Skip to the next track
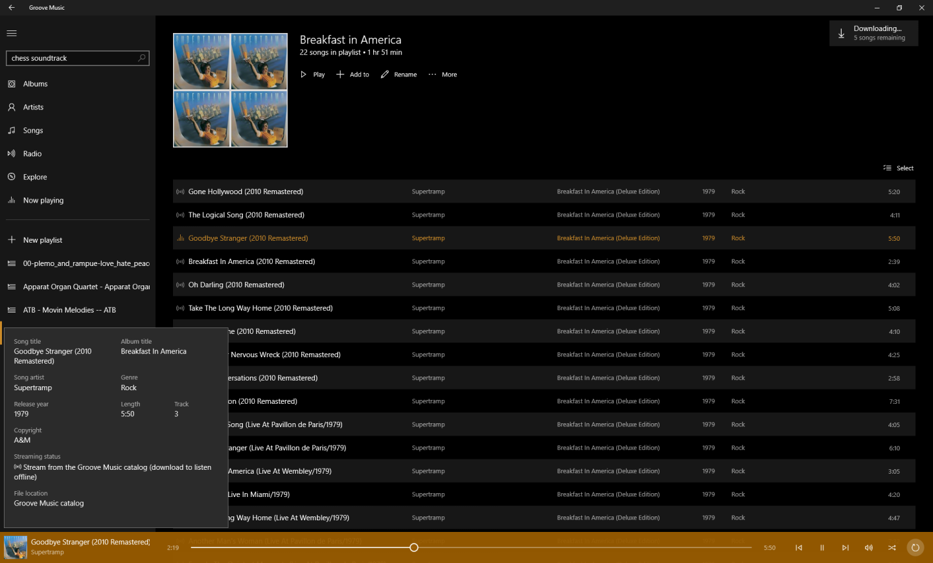 pyautogui.click(x=846, y=547)
